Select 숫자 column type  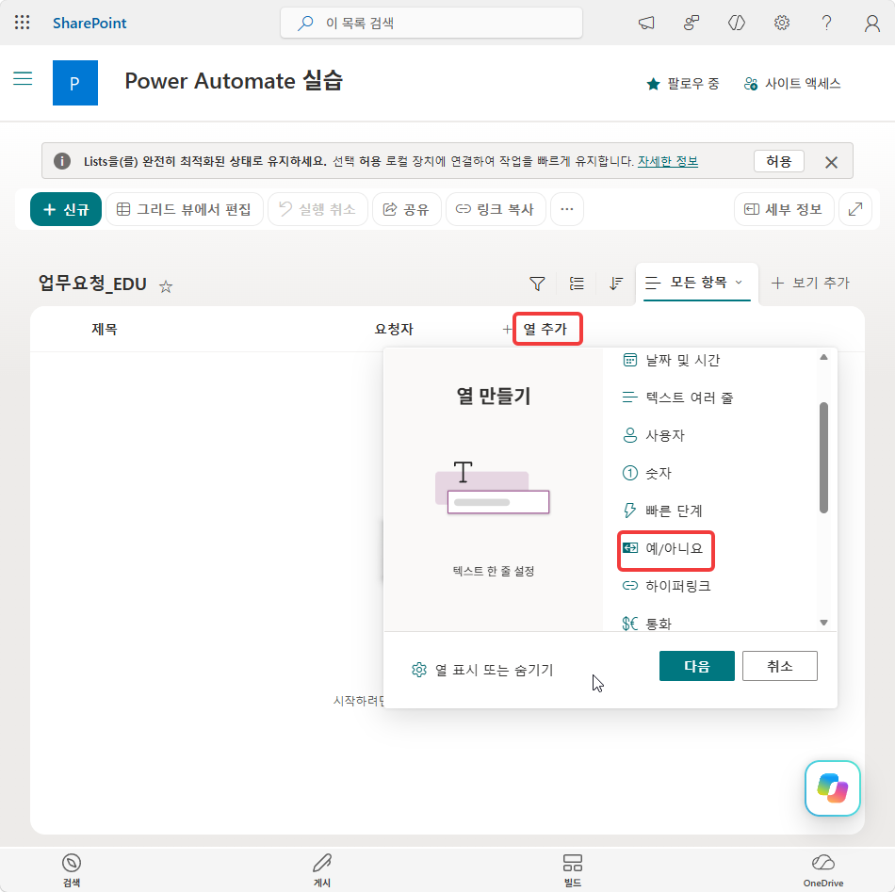(646, 473)
